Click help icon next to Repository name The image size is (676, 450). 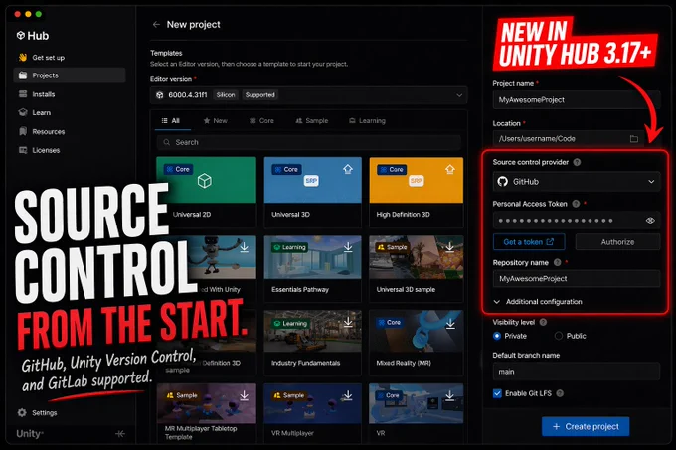557,262
